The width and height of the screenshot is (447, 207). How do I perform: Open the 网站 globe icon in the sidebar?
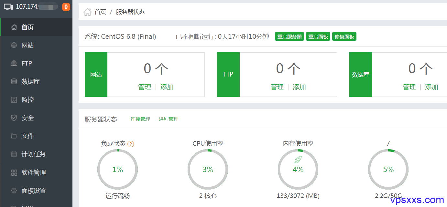[x=14, y=45]
